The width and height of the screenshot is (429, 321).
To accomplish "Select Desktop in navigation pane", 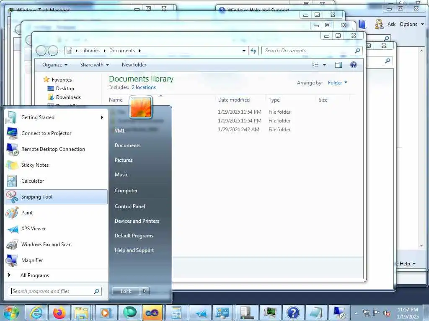I will pyautogui.click(x=65, y=89).
